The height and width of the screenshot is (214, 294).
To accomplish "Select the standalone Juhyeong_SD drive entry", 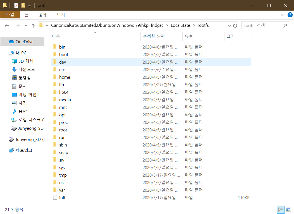I will tap(26, 139).
